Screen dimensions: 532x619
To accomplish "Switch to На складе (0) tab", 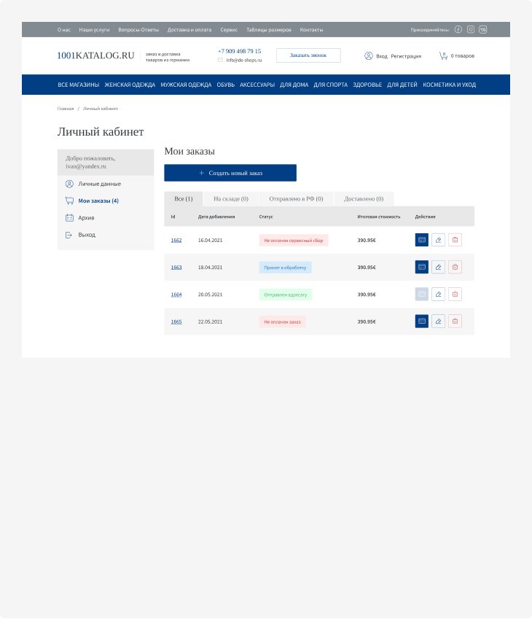I will [x=231, y=199].
